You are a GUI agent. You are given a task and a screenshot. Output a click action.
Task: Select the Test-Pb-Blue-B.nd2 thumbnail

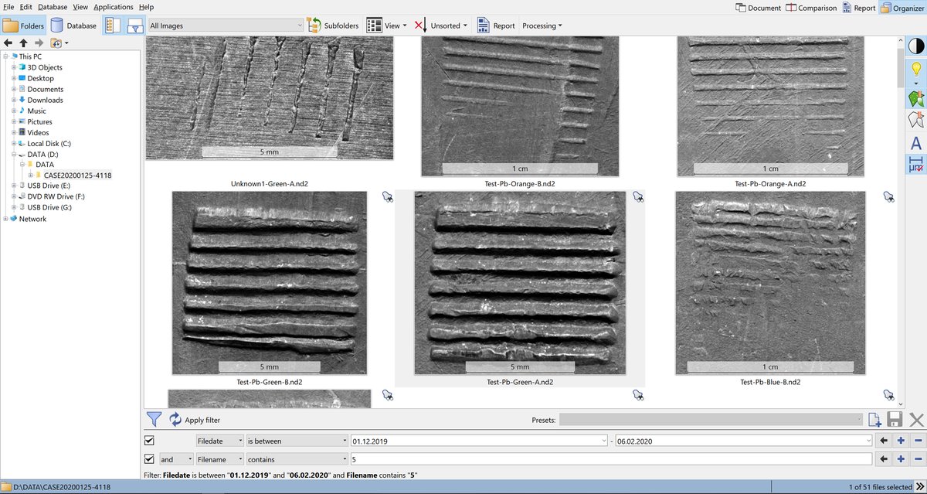pyautogui.click(x=769, y=283)
